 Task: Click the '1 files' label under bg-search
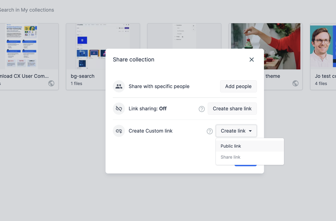76,83
